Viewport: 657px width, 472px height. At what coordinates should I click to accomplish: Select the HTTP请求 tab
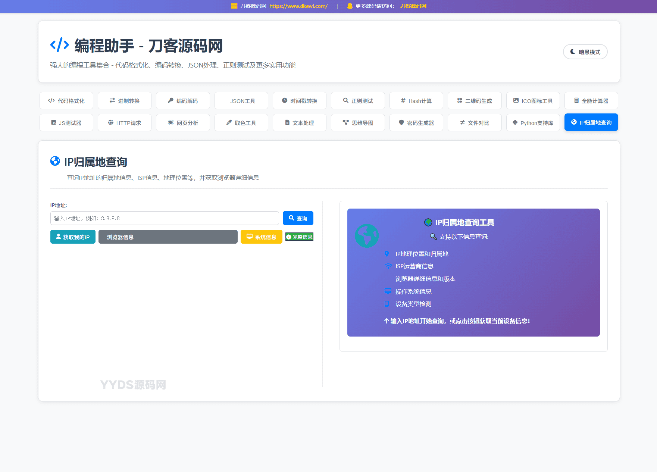point(125,123)
